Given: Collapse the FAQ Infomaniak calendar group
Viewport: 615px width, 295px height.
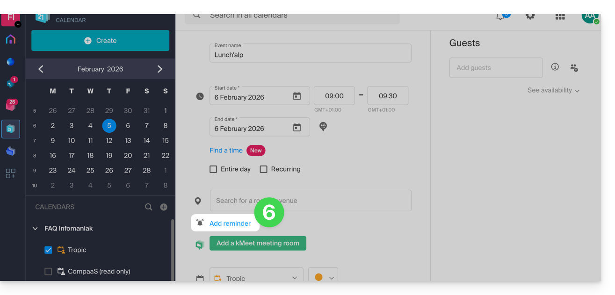Looking at the screenshot, I should tap(35, 229).
